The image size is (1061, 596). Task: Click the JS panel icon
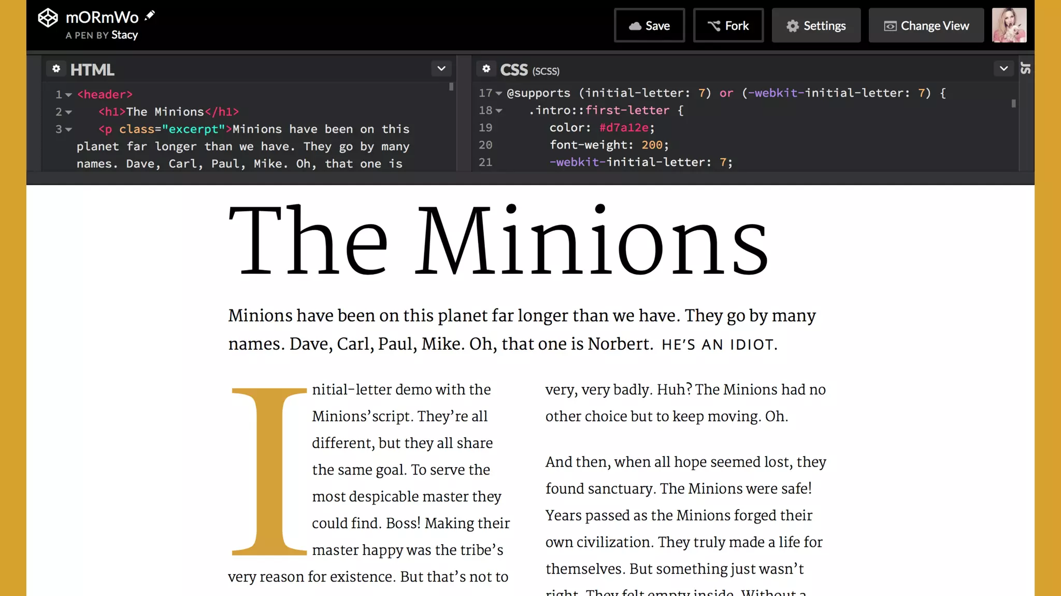pyautogui.click(x=1025, y=68)
